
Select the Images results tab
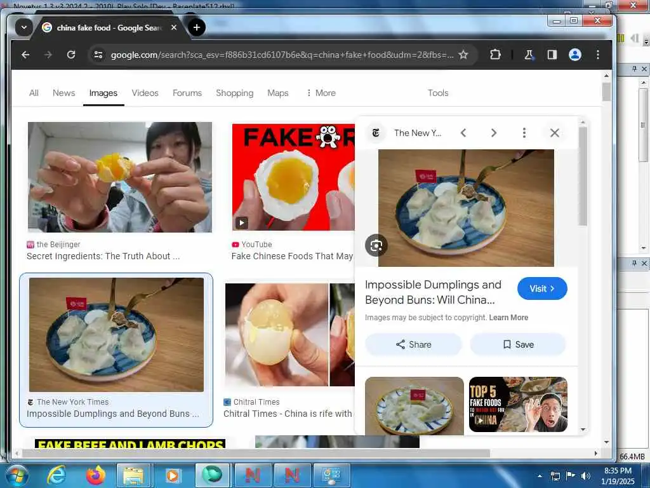pos(103,93)
